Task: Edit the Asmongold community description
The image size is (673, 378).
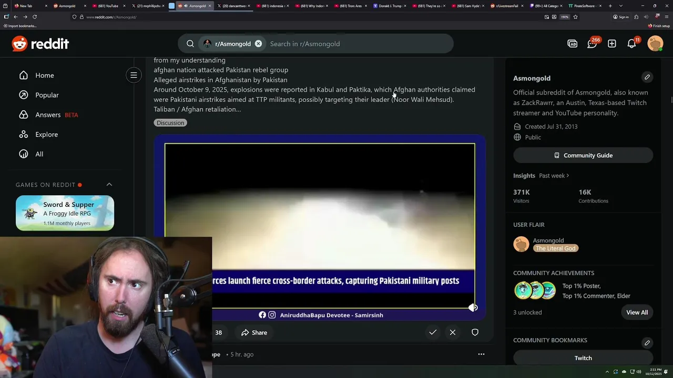Action: tap(647, 77)
